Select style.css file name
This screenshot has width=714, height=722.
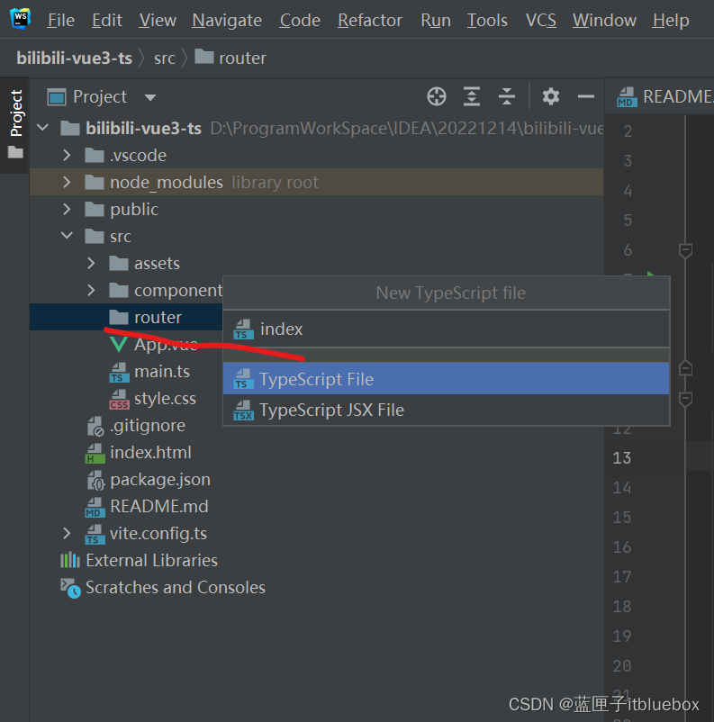coord(165,398)
